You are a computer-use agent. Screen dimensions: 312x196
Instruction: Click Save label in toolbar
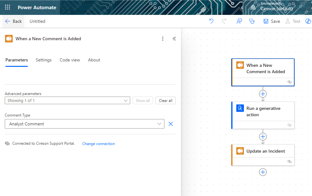tap(275, 21)
